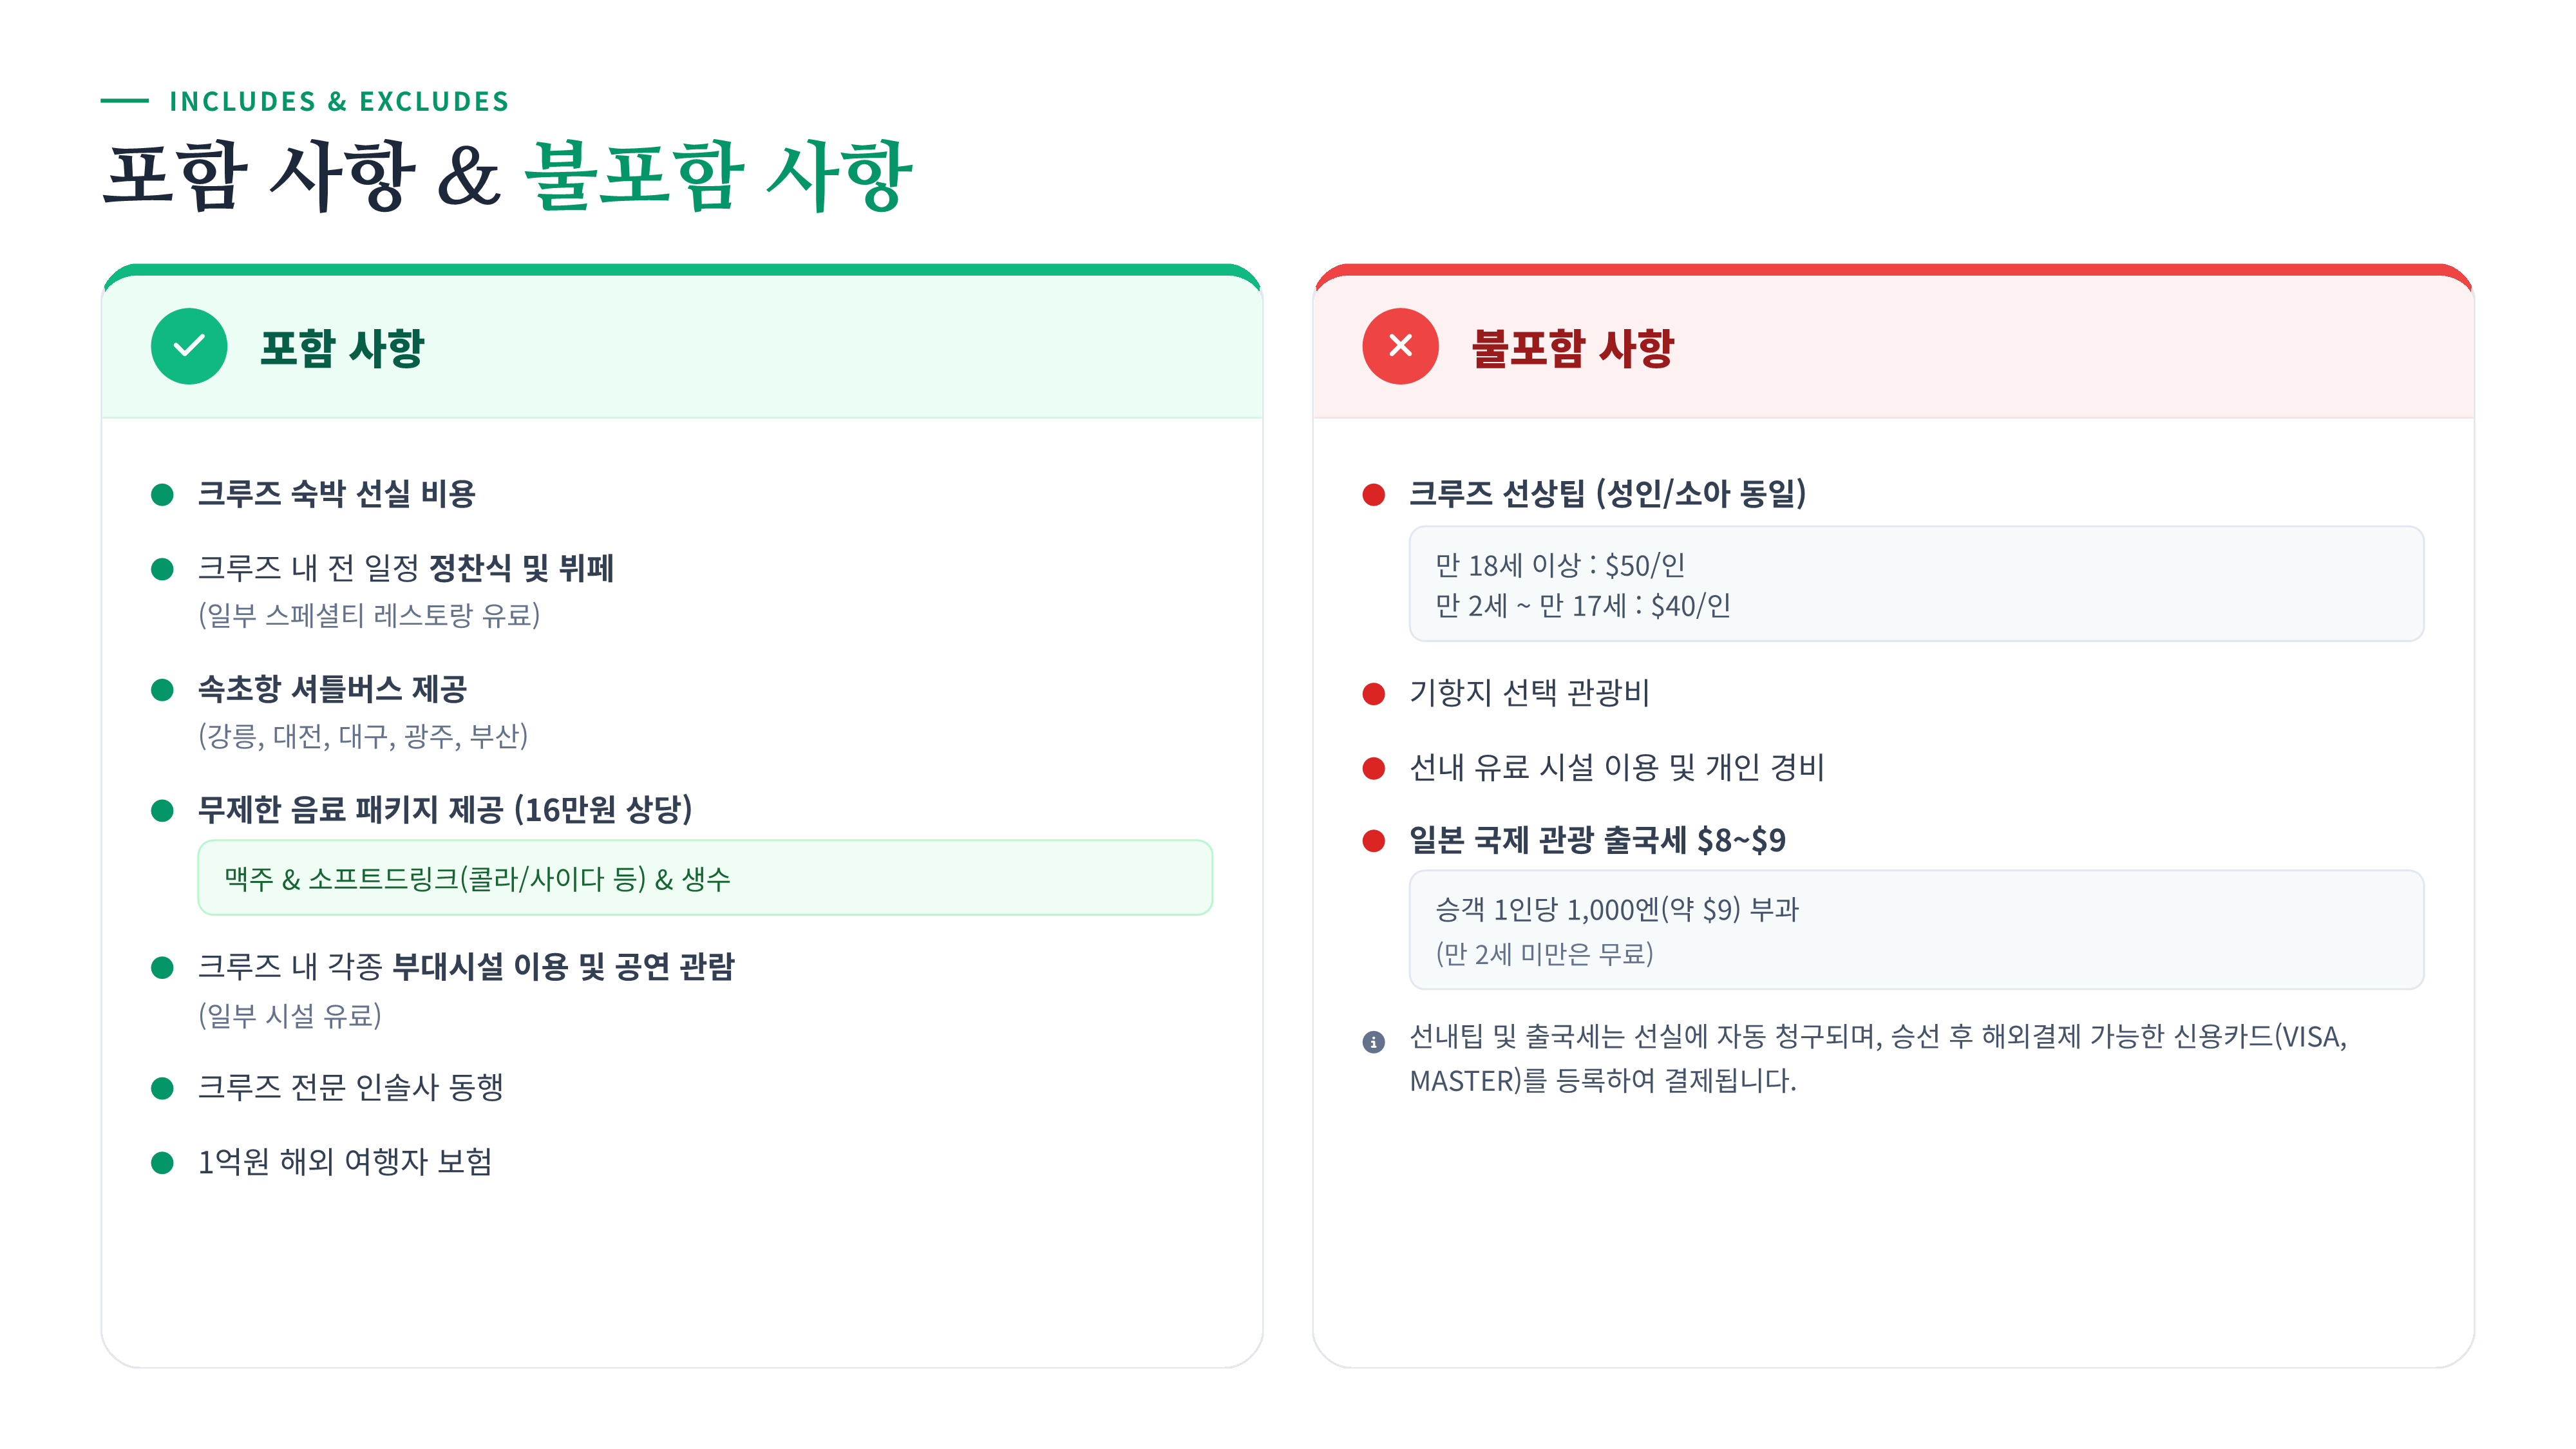2576x1449 pixels.
Task: Click the 크루즈 전문 인솔사 동행 item
Action: click(x=350, y=1087)
